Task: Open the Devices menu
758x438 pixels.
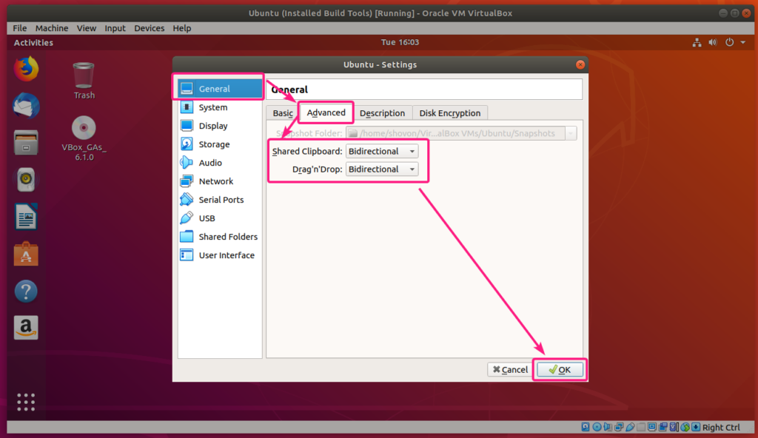Action: (x=149, y=28)
